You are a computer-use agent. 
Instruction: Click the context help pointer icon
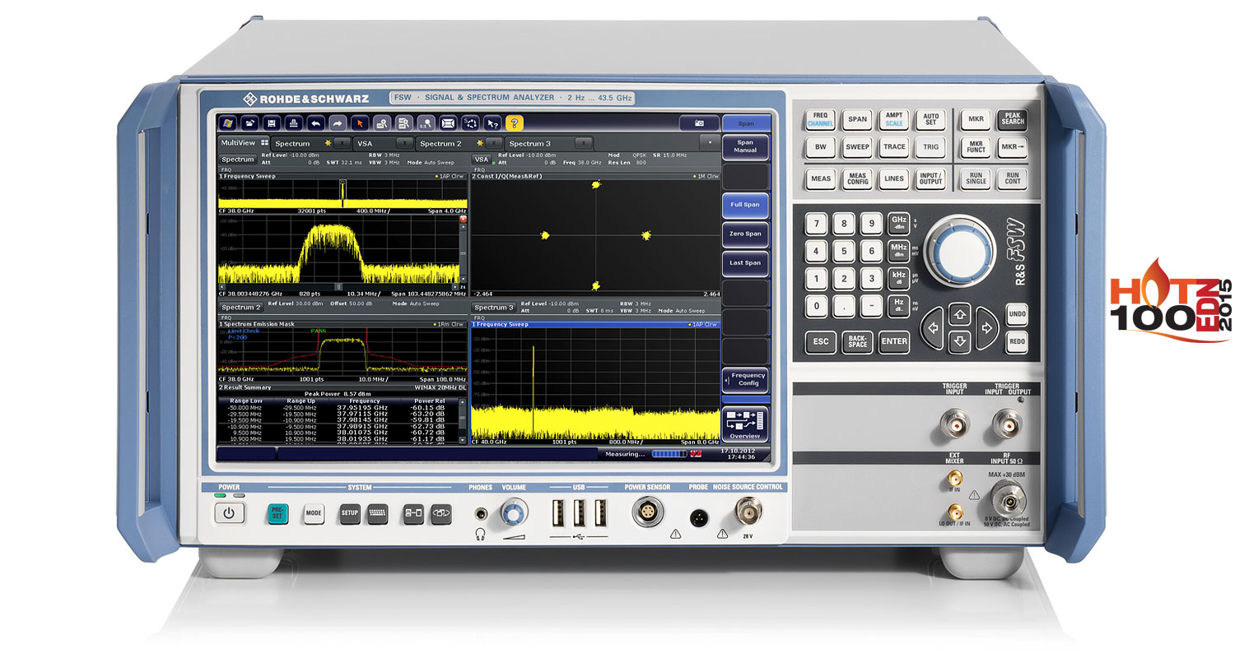click(492, 123)
